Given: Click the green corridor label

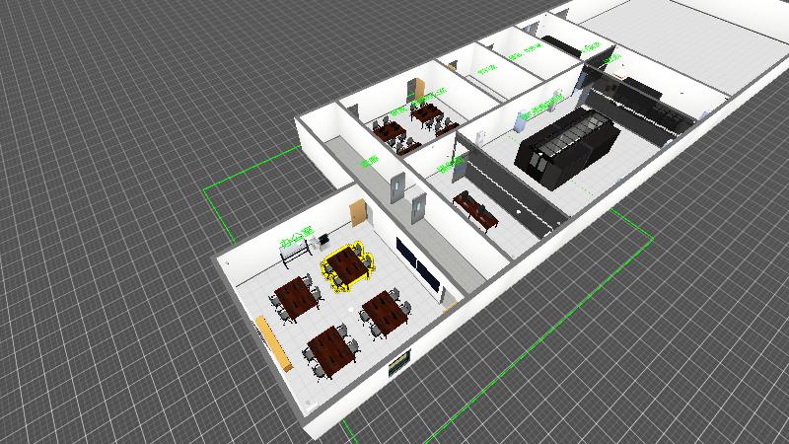Looking at the screenshot, I should click(x=369, y=161).
